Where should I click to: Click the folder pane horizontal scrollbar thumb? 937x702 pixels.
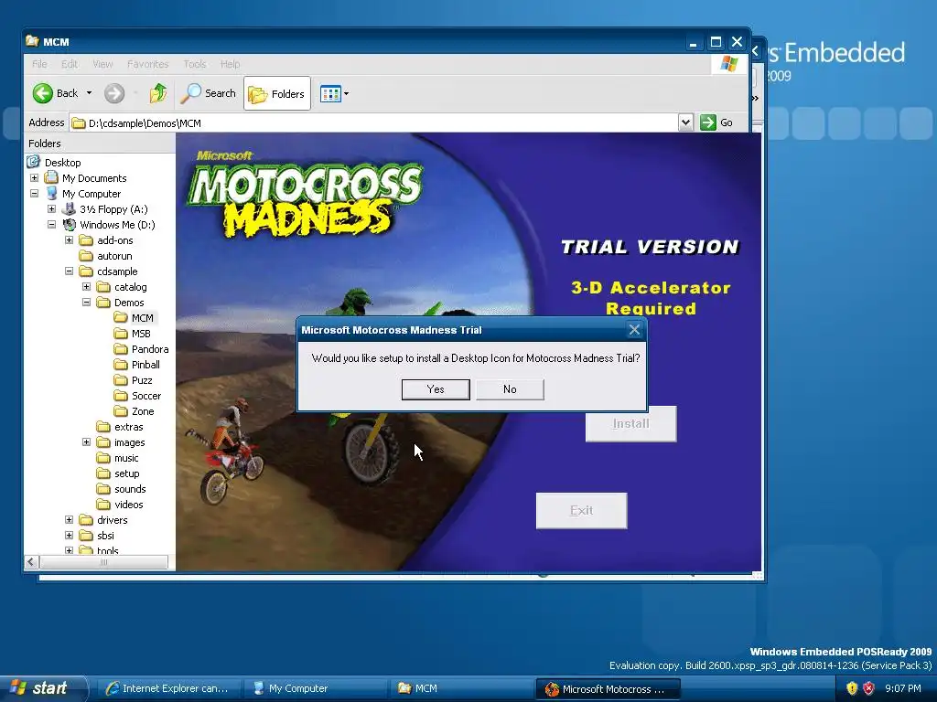pos(103,562)
